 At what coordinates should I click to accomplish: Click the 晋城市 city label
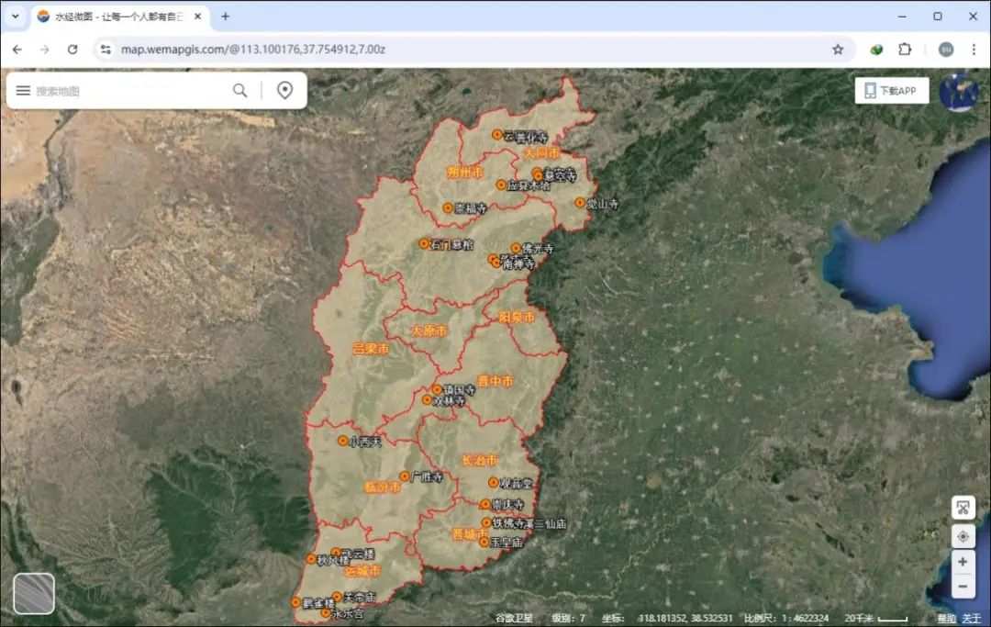pyautogui.click(x=470, y=534)
